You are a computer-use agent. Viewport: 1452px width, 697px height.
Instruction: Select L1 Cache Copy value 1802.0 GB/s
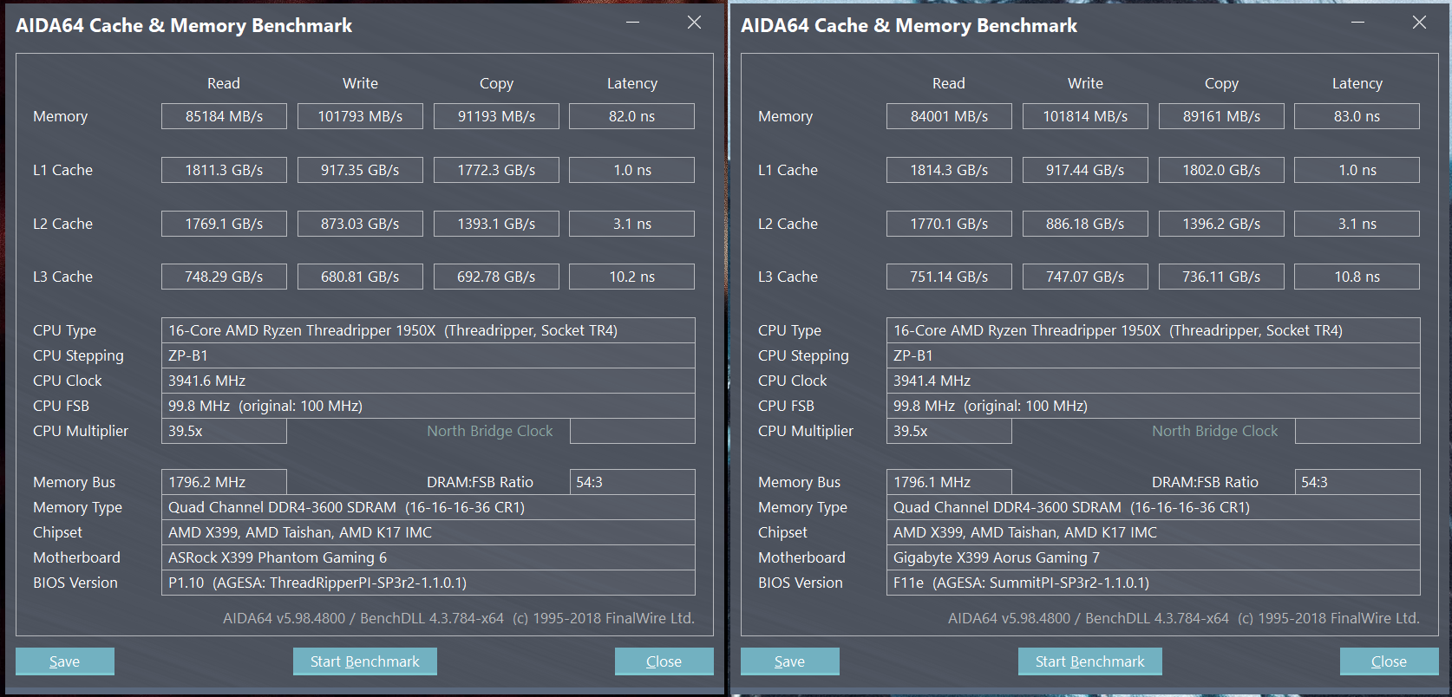click(1221, 170)
